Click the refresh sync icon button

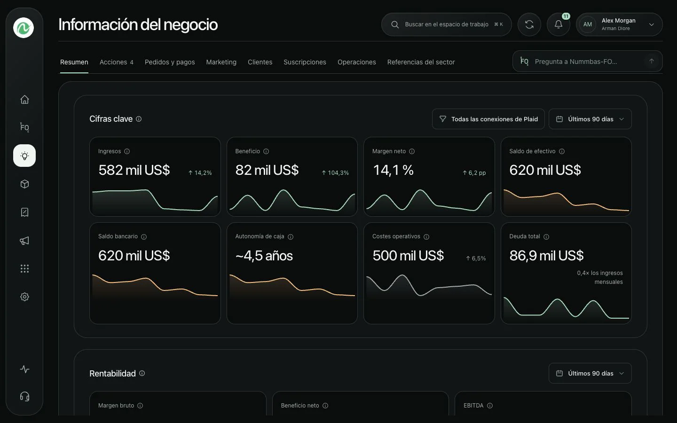point(529,24)
